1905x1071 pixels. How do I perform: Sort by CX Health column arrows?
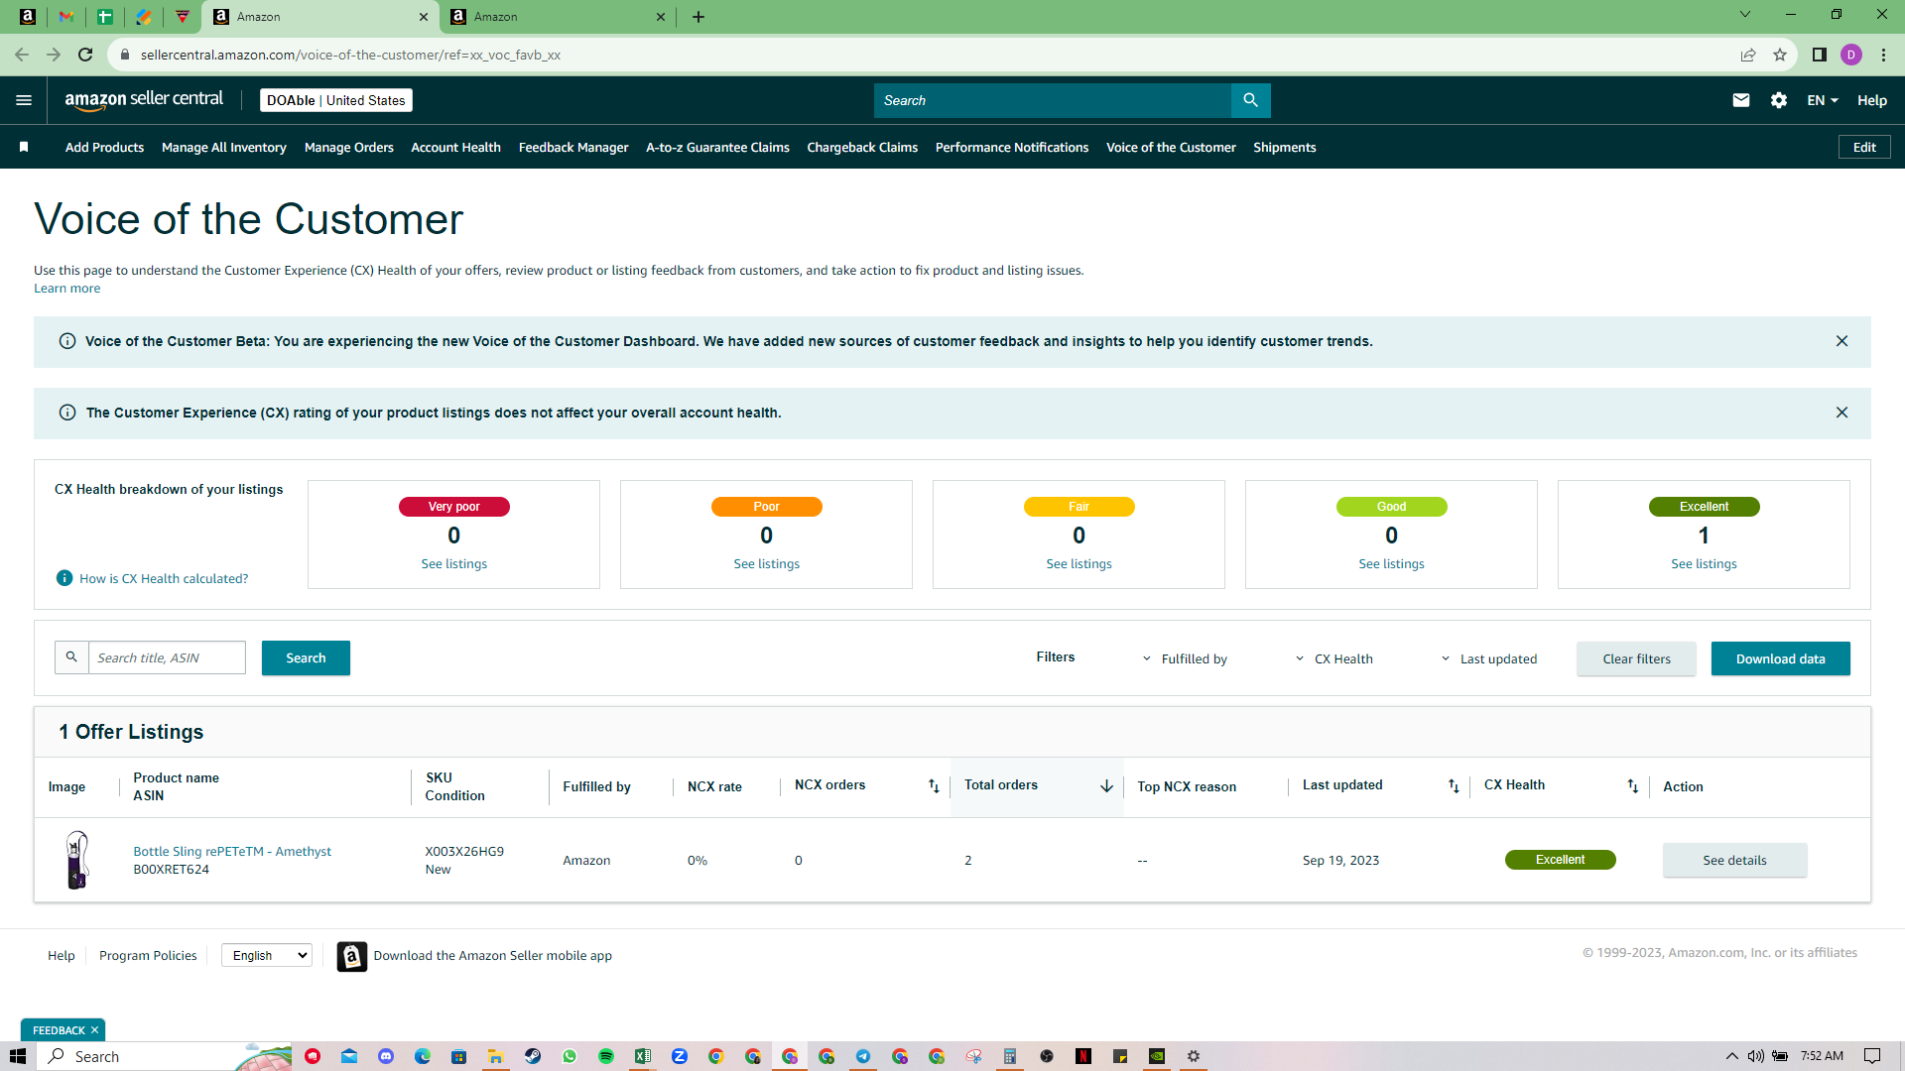tap(1633, 786)
